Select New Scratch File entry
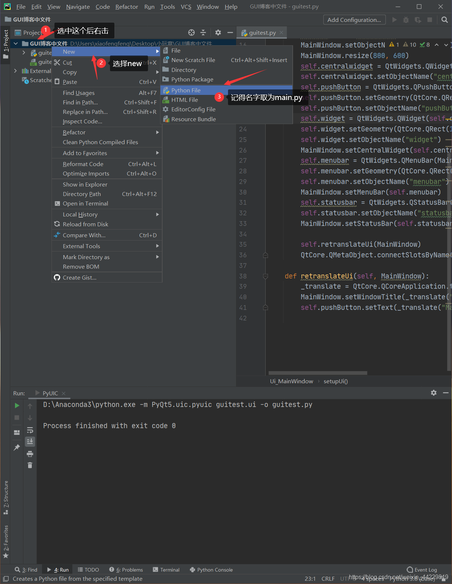Viewport: 452px width, 584px height. click(227, 60)
